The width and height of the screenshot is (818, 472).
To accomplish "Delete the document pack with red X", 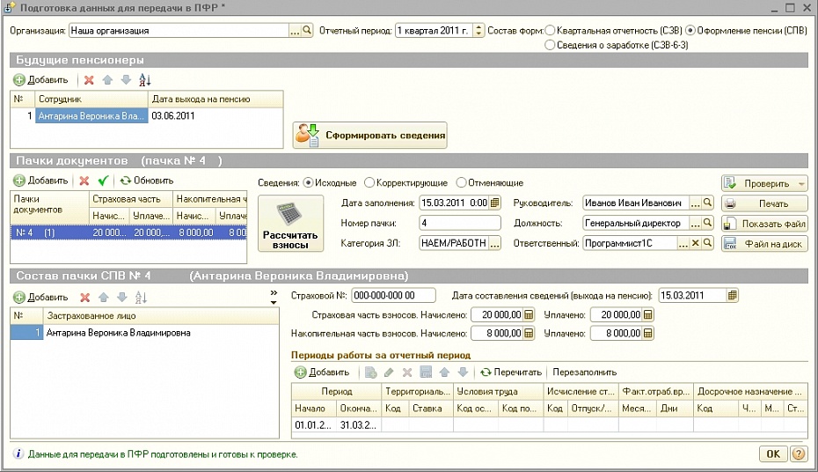I will (84, 181).
